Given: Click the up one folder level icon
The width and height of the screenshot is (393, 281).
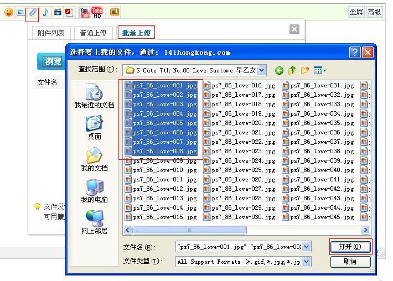Looking at the screenshot, I should pyautogui.click(x=292, y=70).
